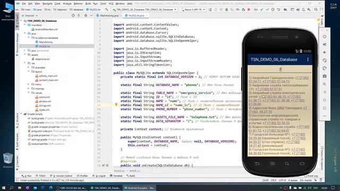Click emulator power button

[x=325, y=37]
